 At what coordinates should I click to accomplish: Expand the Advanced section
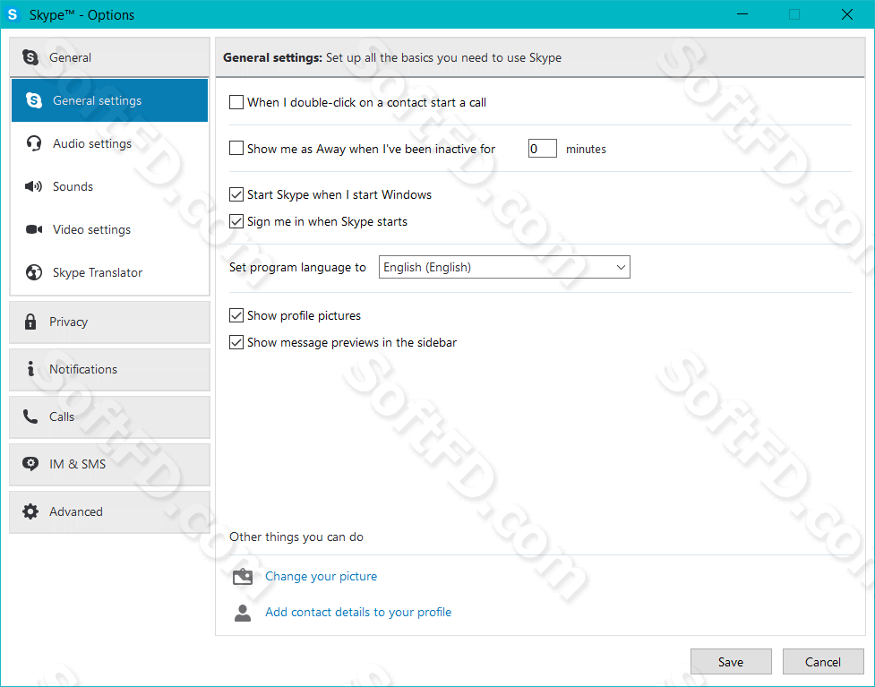109,511
